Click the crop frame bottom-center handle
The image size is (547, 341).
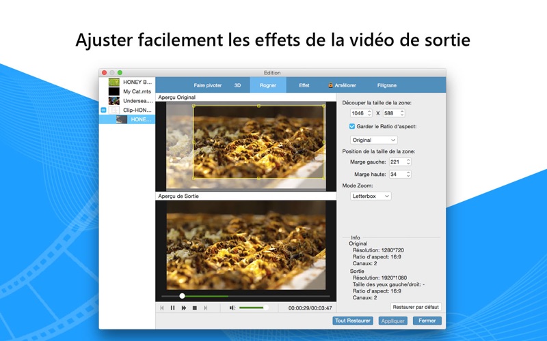(258, 178)
